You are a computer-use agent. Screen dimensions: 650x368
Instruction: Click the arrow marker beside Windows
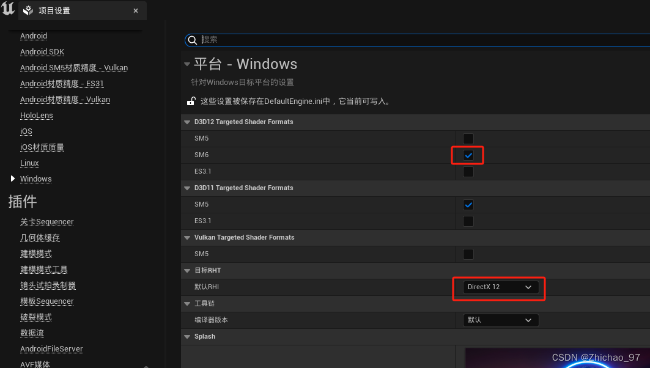coord(12,178)
